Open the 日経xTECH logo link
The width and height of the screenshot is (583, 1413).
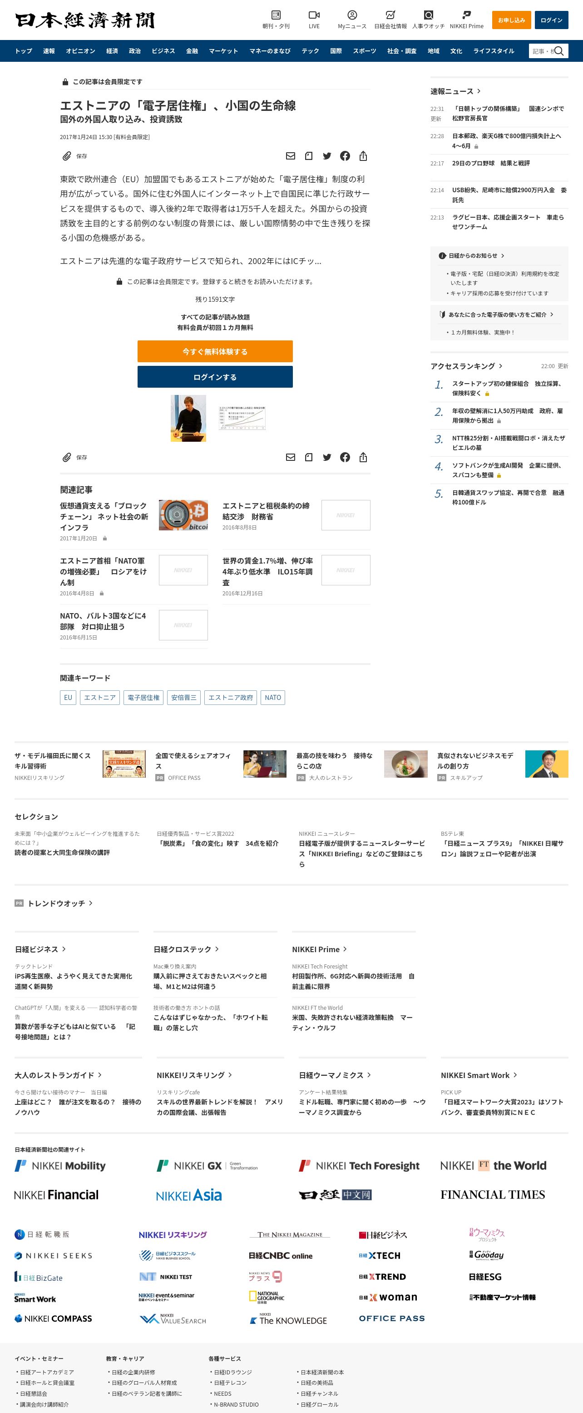tap(380, 1256)
